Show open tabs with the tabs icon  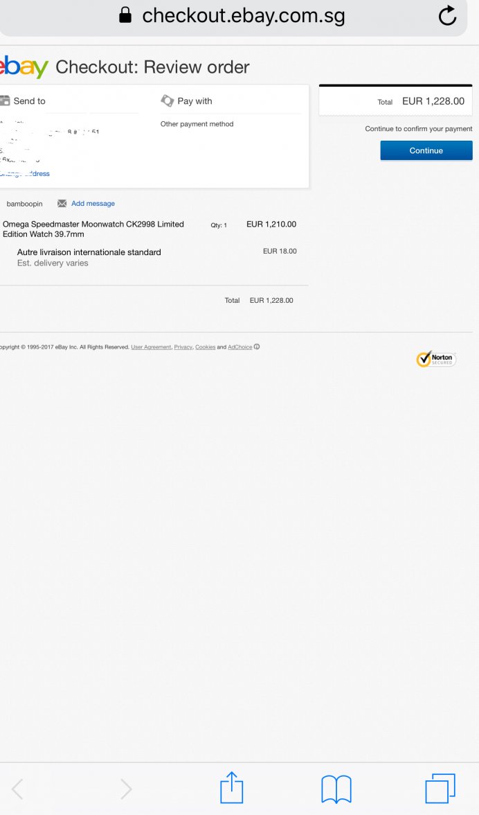pos(440,789)
